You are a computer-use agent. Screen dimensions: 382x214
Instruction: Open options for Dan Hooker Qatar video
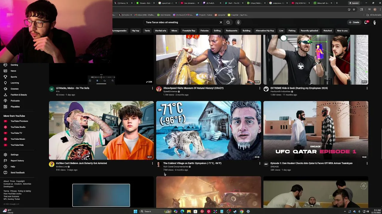367,163
